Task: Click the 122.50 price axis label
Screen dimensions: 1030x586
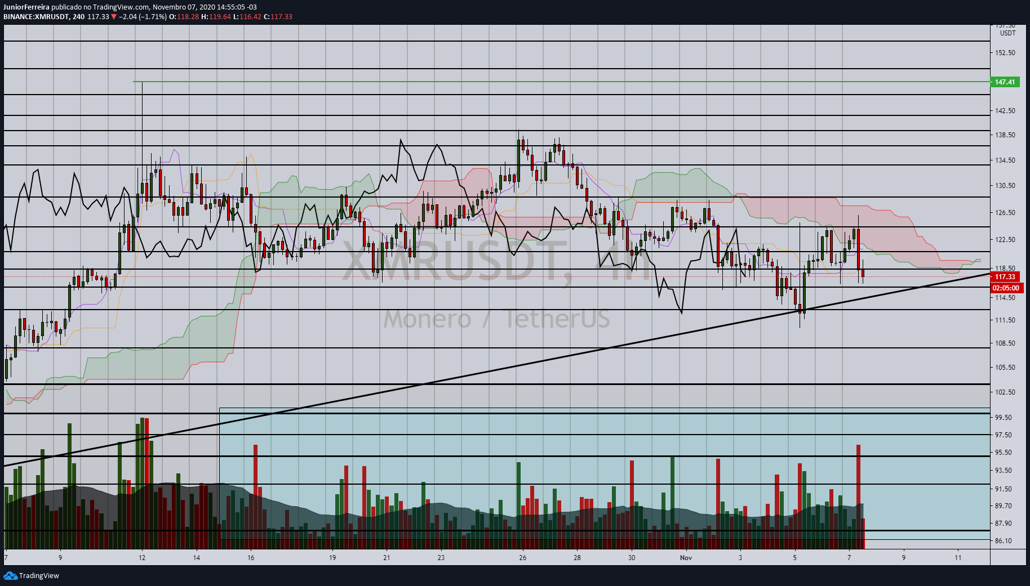Action: click(1005, 240)
